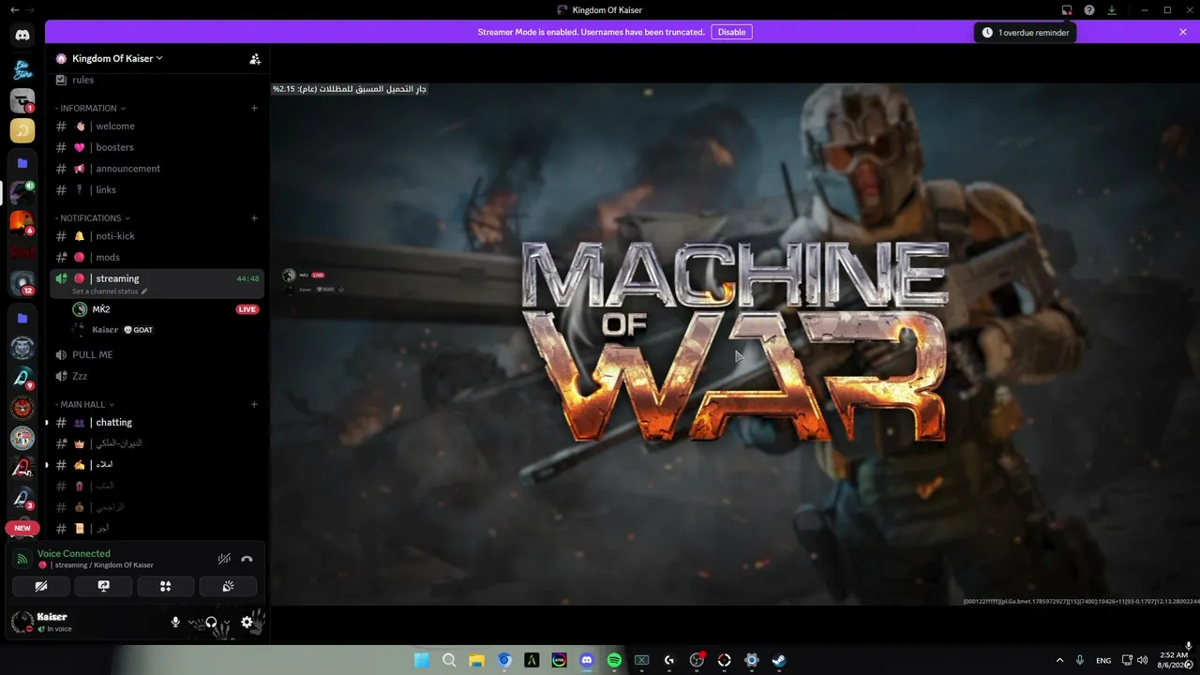Open Voice Connected connection details
This screenshot has height=675, width=1200.
(x=74, y=554)
